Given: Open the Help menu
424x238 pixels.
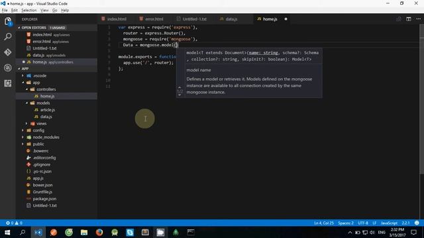Looking at the screenshot, I should [x=65, y=11].
